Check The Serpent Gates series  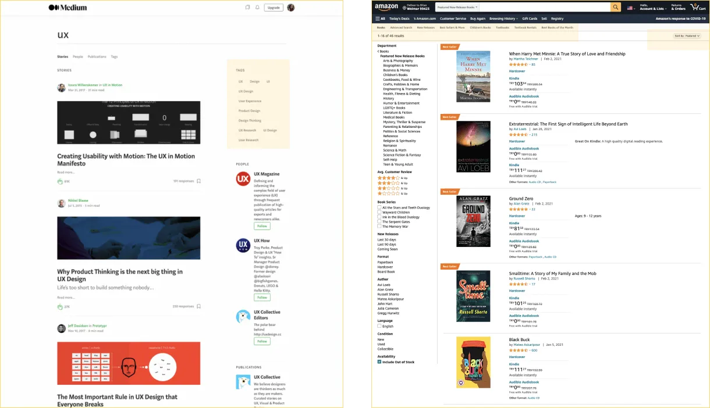(379, 221)
